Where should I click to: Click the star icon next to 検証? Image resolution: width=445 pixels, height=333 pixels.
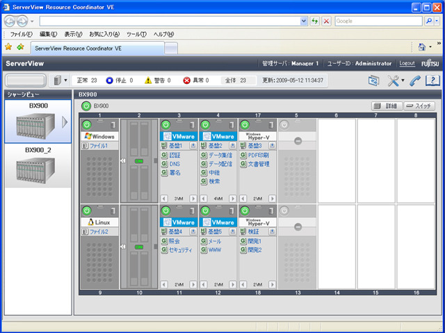pyautogui.click(x=272, y=231)
